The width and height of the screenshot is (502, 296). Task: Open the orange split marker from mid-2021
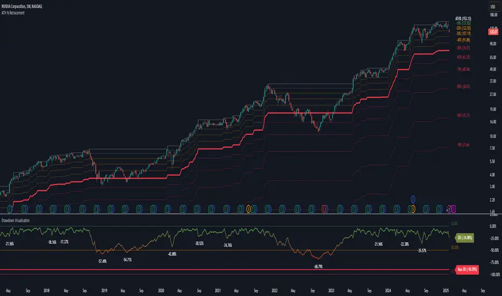pyautogui.click(x=248, y=209)
